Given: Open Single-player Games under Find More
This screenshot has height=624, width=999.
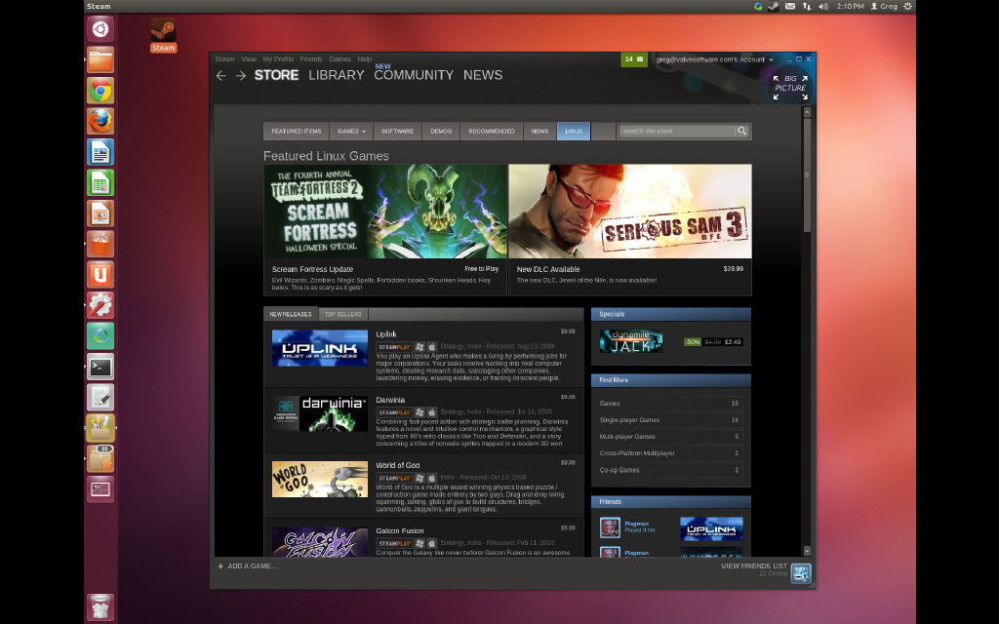Looking at the screenshot, I should [x=669, y=420].
